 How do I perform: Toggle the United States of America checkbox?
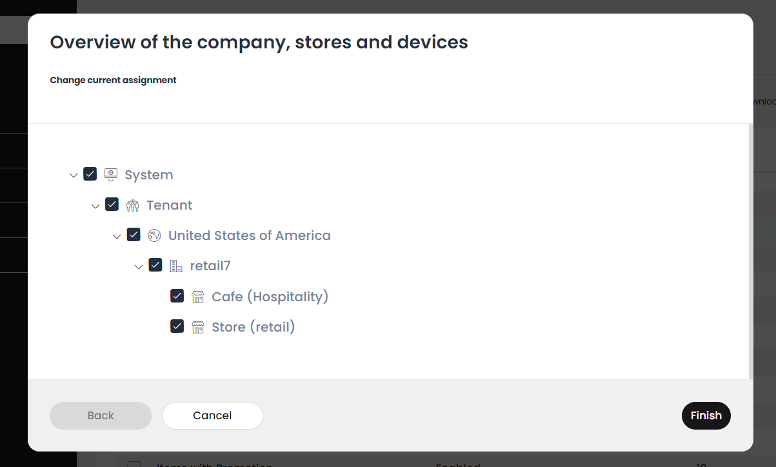click(x=134, y=235)
